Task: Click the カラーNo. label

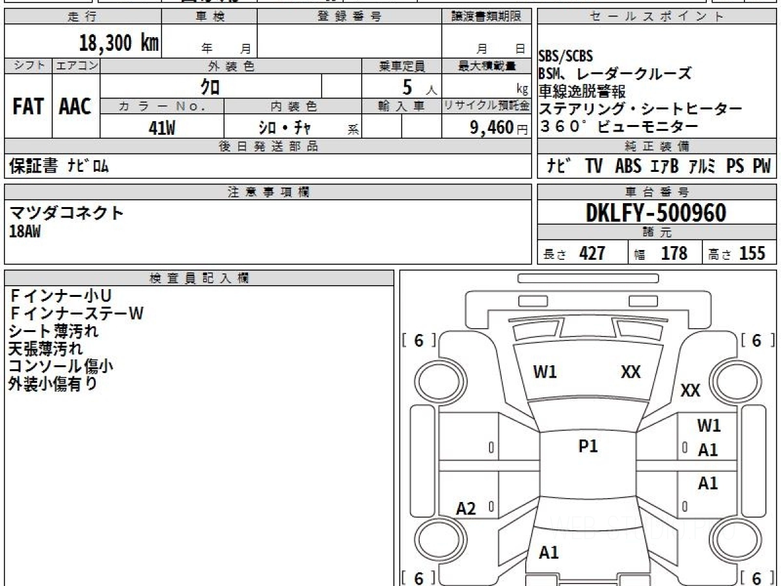Action: click(162, 106)
